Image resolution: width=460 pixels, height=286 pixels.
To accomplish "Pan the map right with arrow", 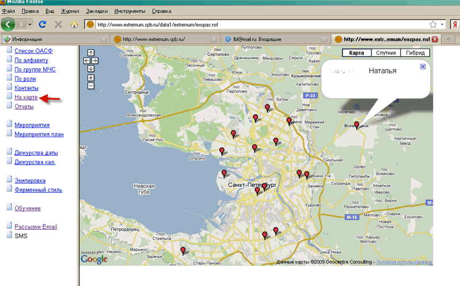I will pos(95,61).
